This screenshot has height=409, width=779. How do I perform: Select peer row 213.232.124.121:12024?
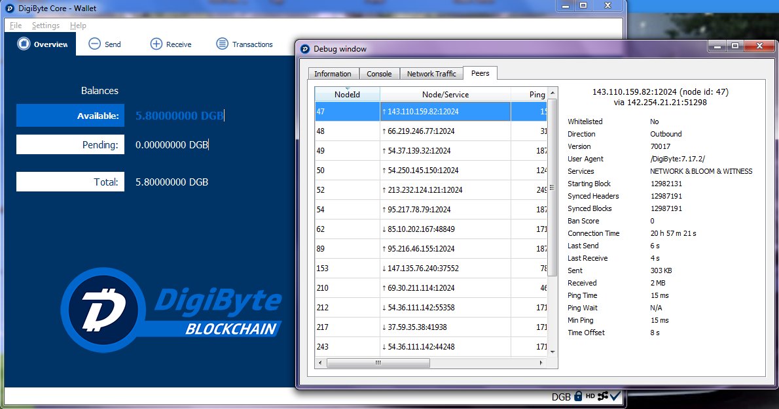431,190
